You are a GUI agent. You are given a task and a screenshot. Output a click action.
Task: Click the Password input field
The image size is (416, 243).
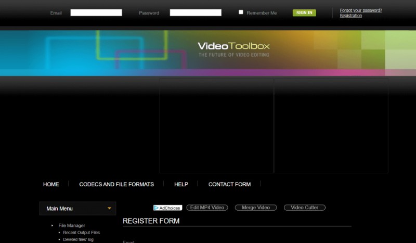196,12
